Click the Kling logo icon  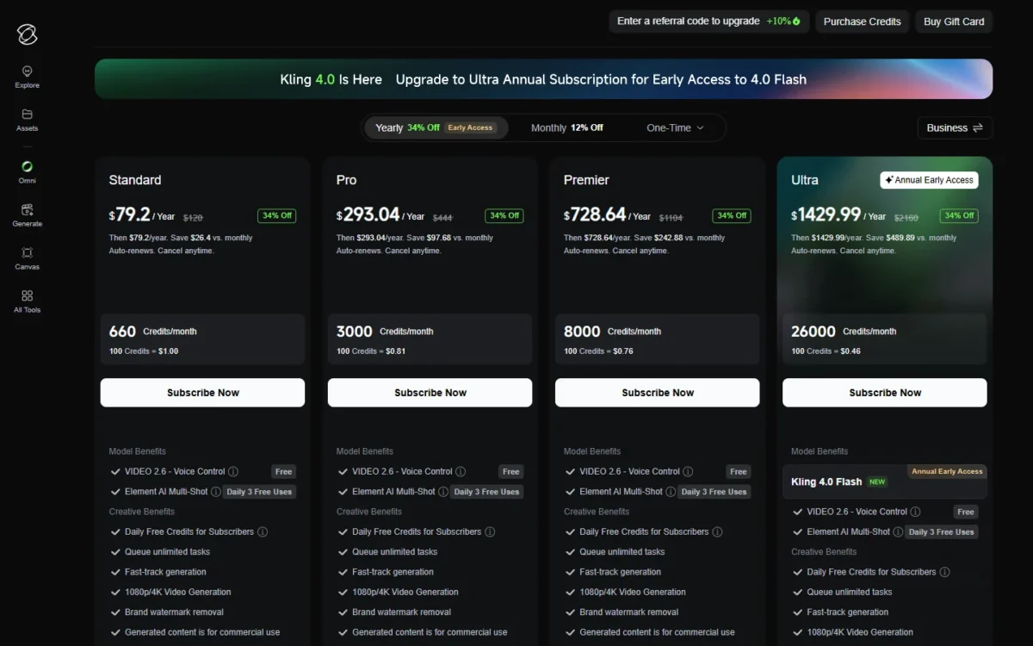(27, 34)
